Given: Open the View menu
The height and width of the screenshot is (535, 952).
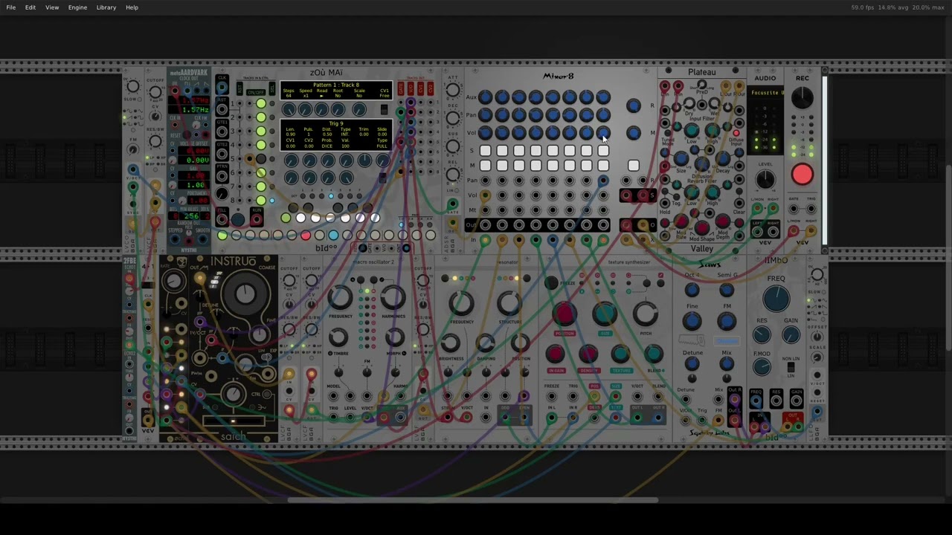Looking at the screenshot, I should pyautogui.click(x=52, y=7).
